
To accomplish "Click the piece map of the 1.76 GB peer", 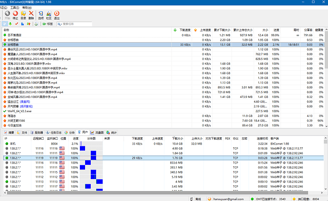I will [91, 158].
